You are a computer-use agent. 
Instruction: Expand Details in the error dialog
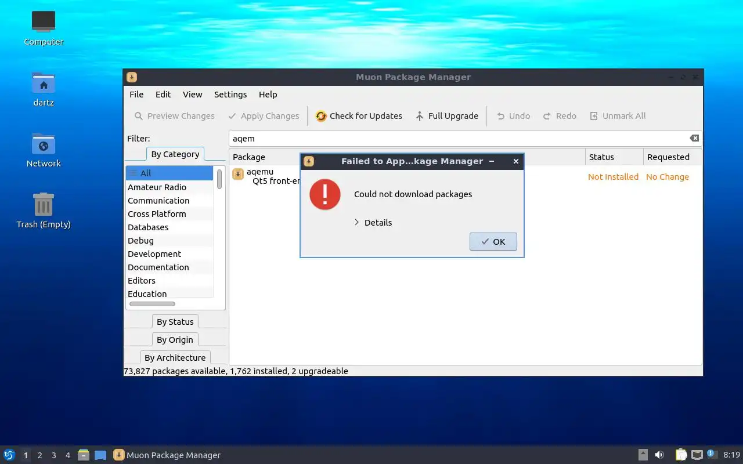[373, 223]
